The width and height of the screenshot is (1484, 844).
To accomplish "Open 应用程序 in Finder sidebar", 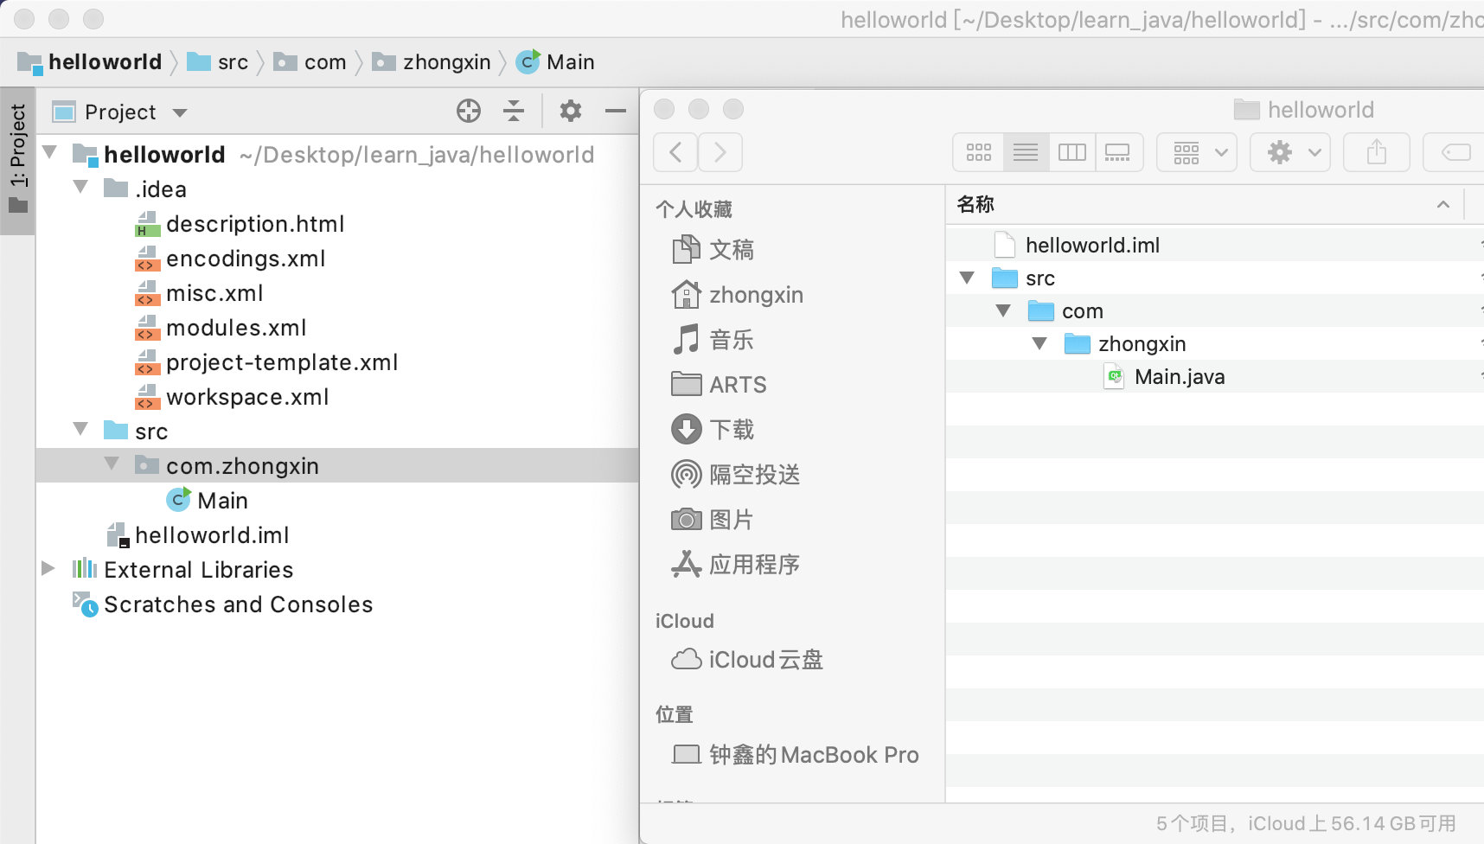I will point(736,565).
